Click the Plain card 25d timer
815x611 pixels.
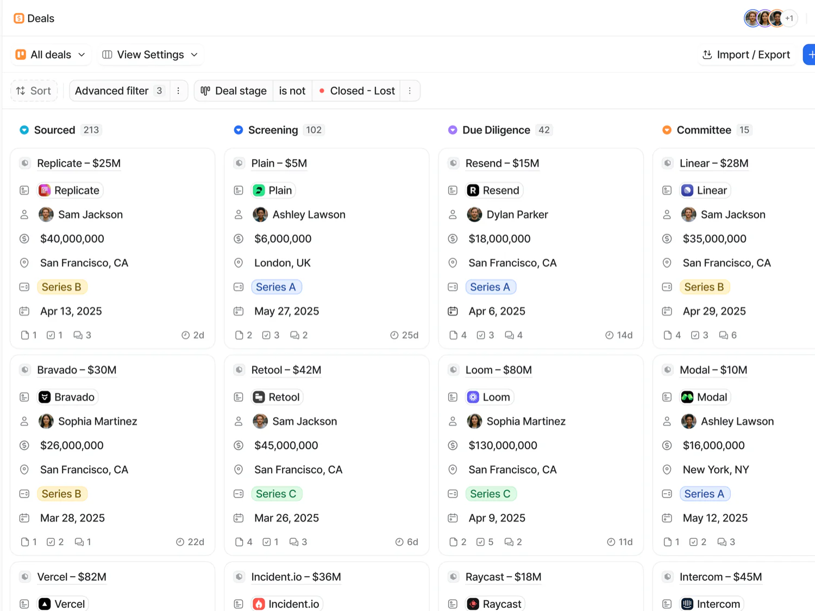click(405, 336)
